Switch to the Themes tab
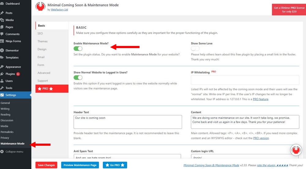 pos(52,41)
